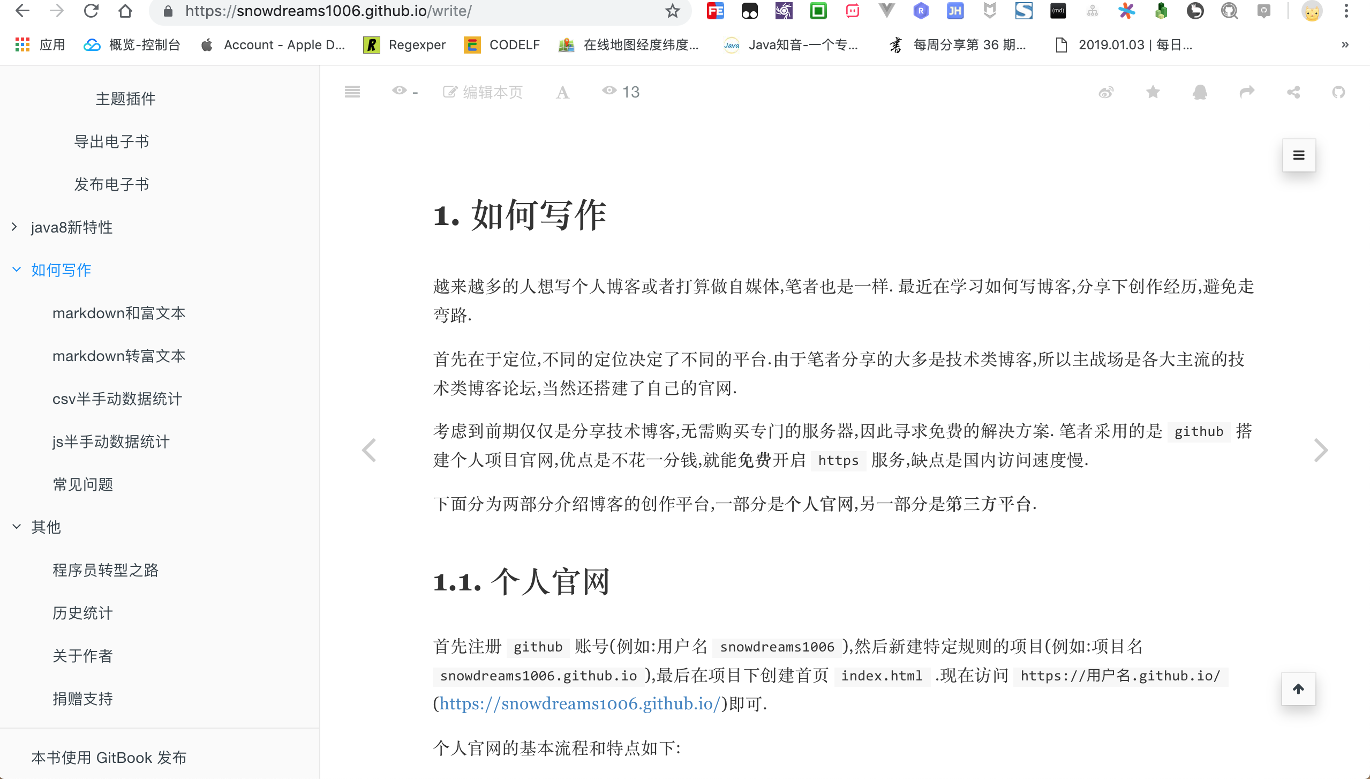Open the floating table of contents button
1370x779 pixels.
pos(1298,155)
